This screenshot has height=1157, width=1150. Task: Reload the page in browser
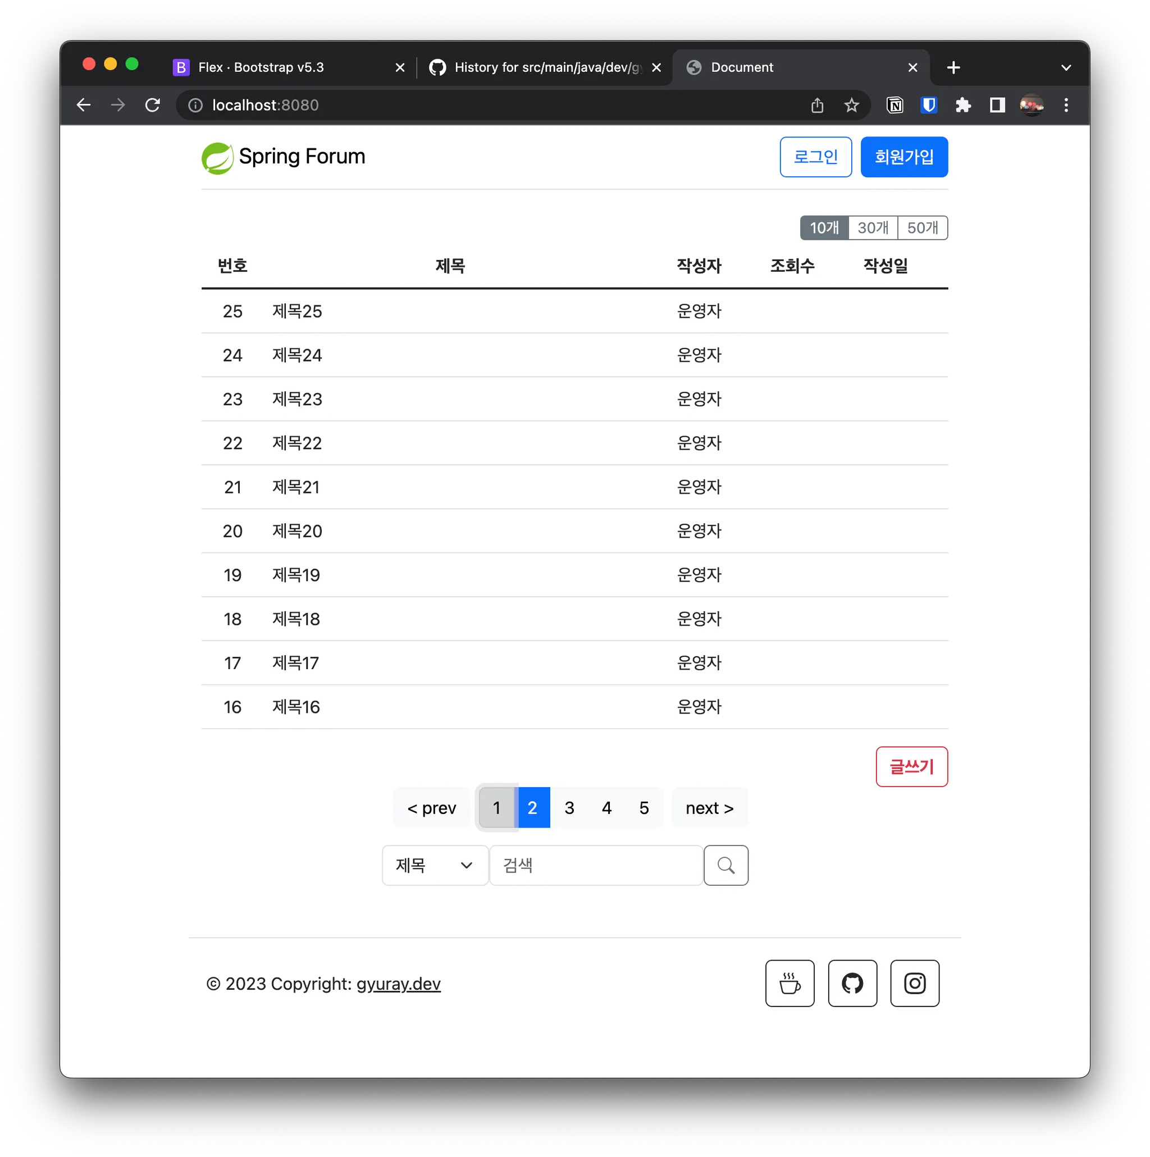[x=153, y=106]
